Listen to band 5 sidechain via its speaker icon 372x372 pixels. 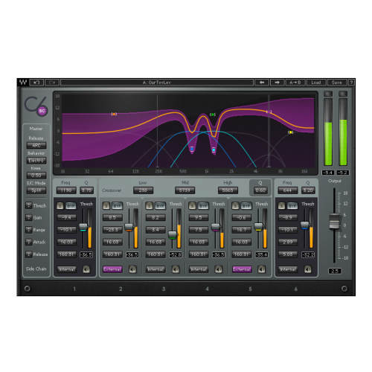pyautogui.click(x=261, y=269)
